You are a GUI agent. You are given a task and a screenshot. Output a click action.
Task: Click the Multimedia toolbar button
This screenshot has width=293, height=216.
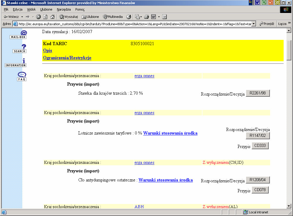(x=113, y=17)
